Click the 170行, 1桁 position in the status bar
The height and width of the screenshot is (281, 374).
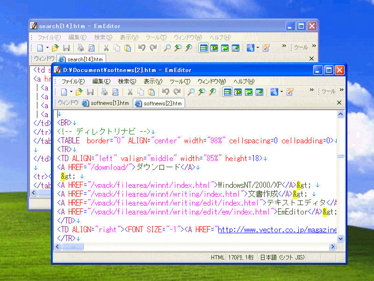241,258
